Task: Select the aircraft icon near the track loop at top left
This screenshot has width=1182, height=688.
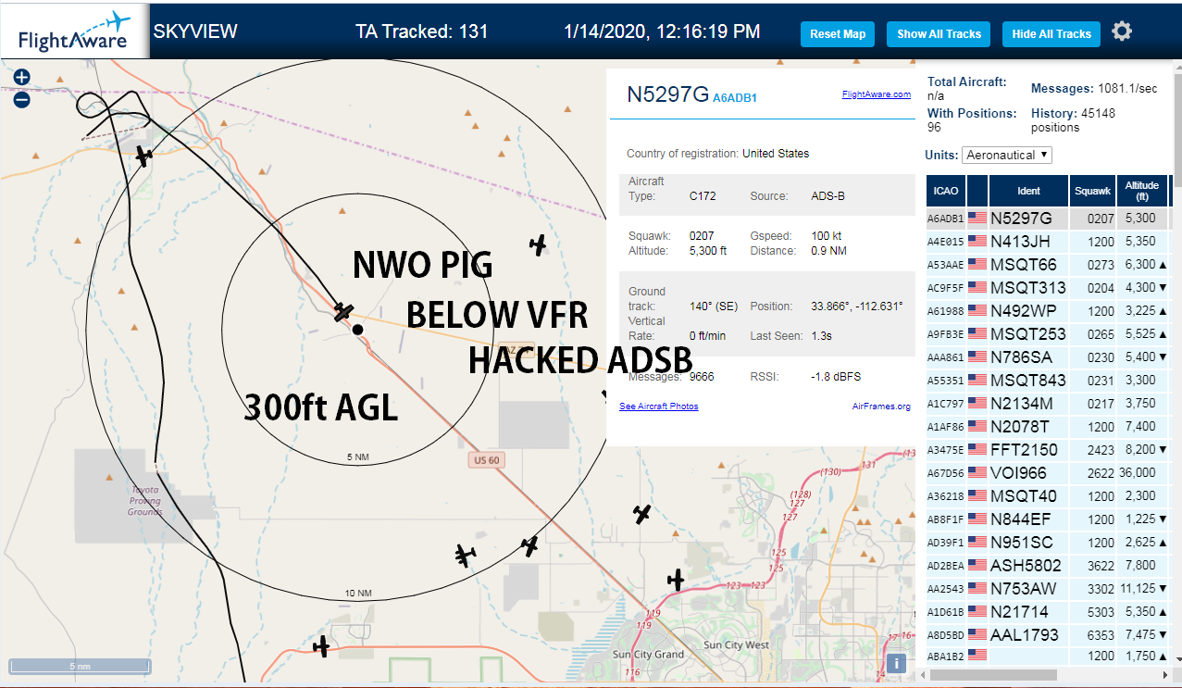Action: [x=143, y=156]
